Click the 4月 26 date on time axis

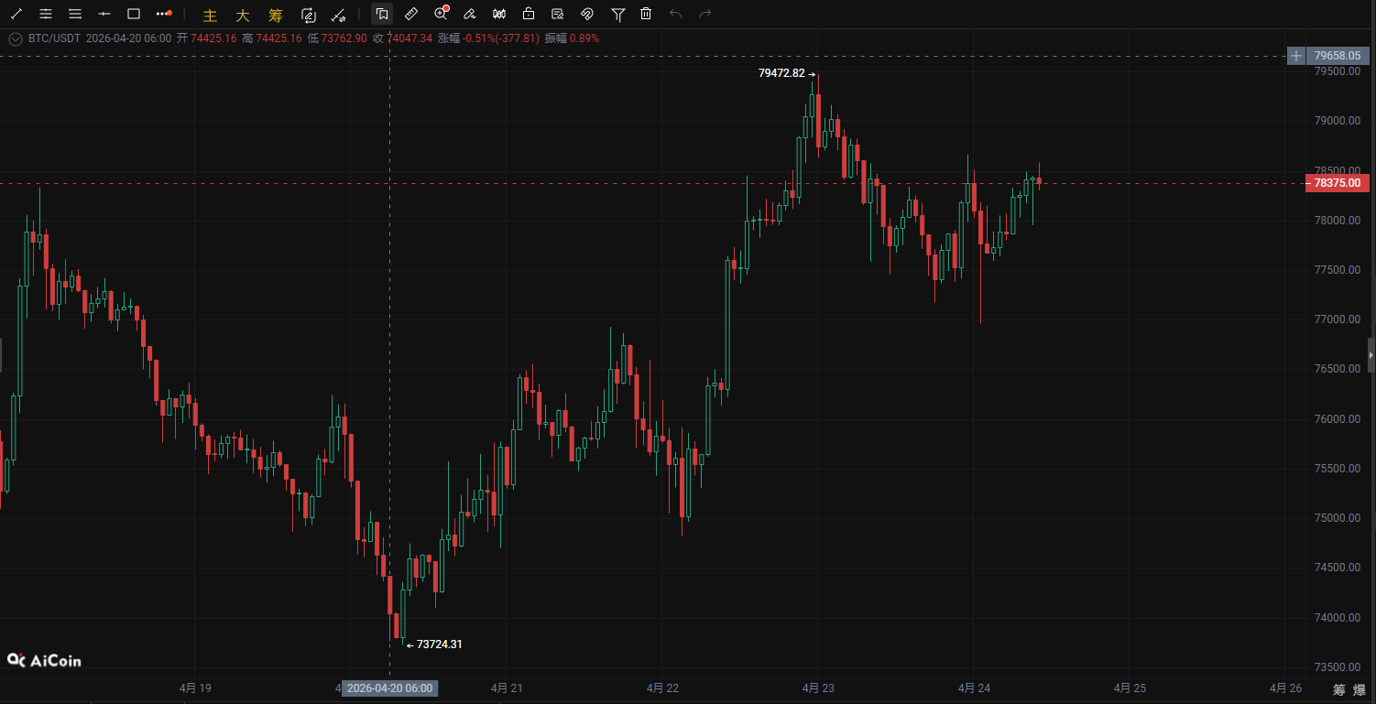coord(1285,688)
